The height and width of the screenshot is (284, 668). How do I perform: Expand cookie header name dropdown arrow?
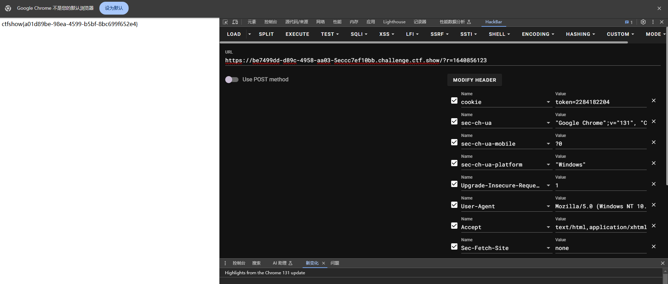click(548, 102)
